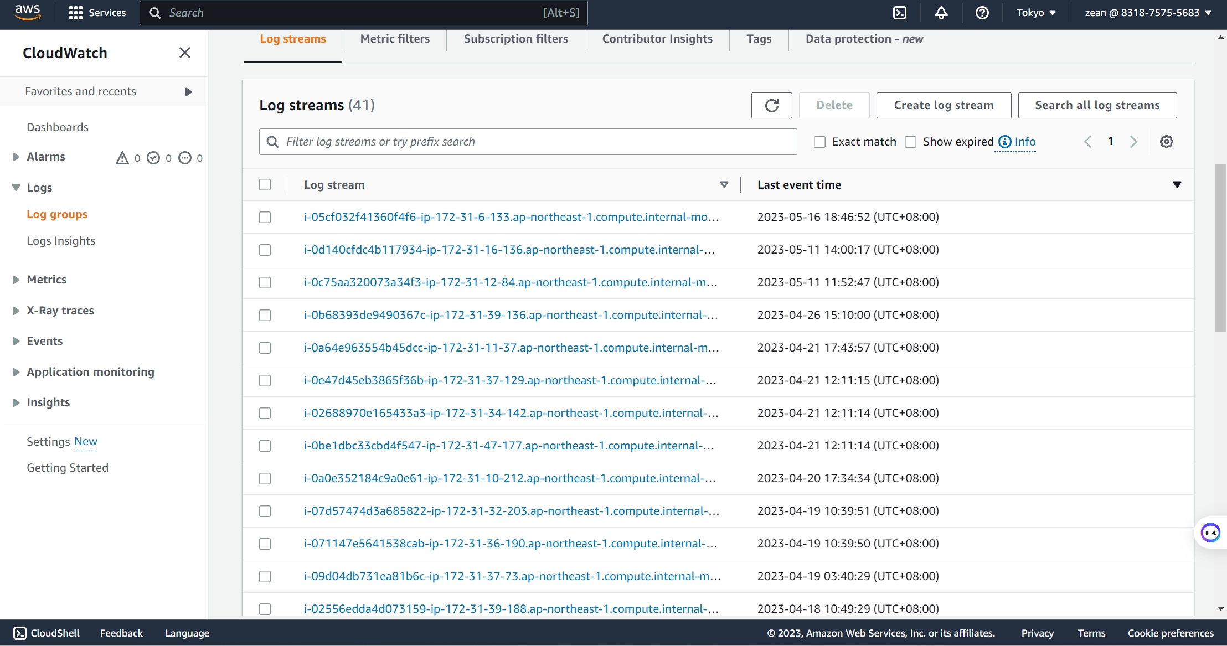
Task: Switch to the Tags tab
Action: (x=759, y=39)
